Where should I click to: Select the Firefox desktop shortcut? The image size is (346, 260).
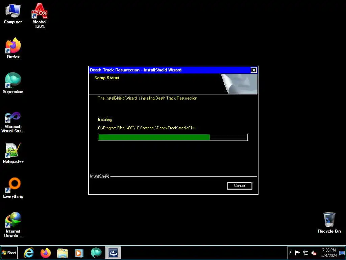coord(13,48)
